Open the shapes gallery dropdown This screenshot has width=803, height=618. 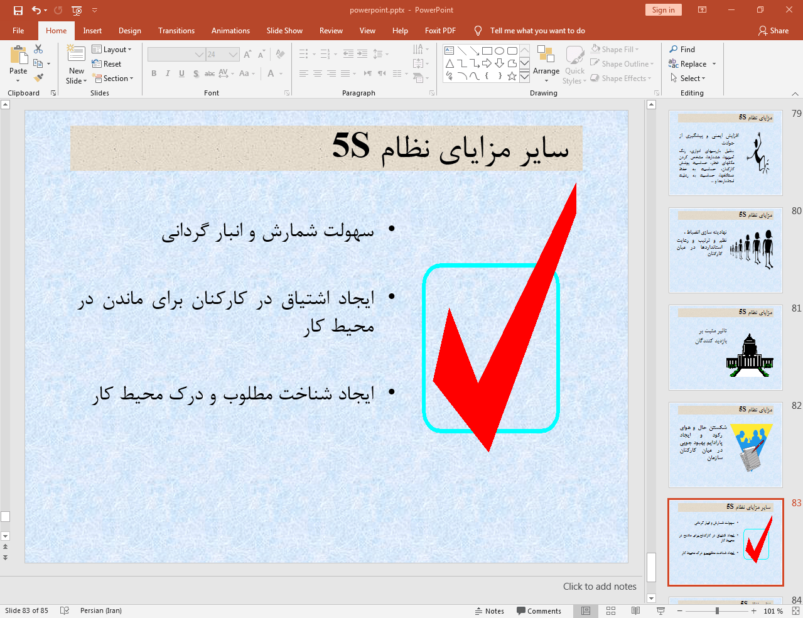[525, 77]
